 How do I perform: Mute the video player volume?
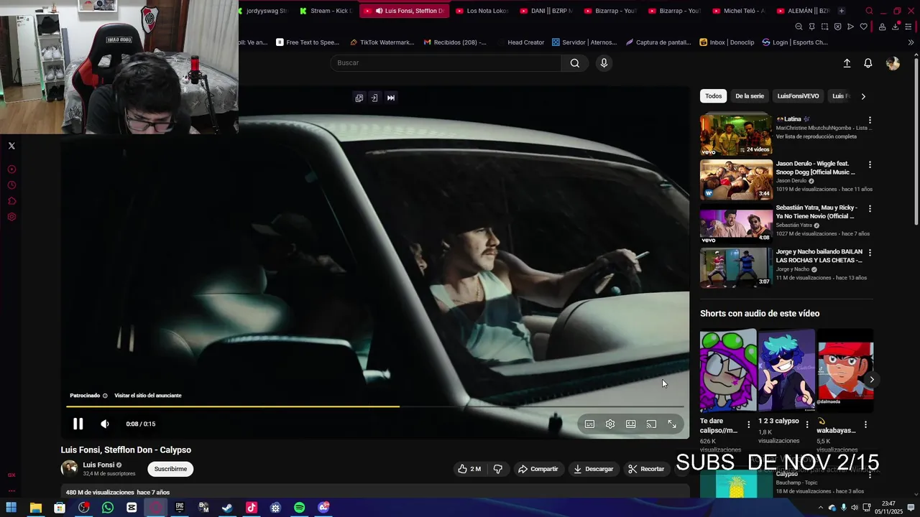coord(105,424)
